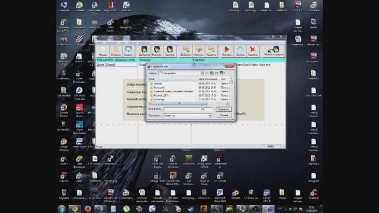
Task: Open the Папка location dropdown in save dialog
Action: (x=202, y=73)
